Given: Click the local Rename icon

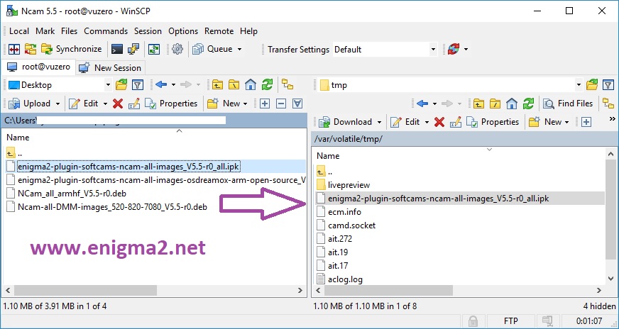Looking at the screenshot, I should (x=134, y=104).
